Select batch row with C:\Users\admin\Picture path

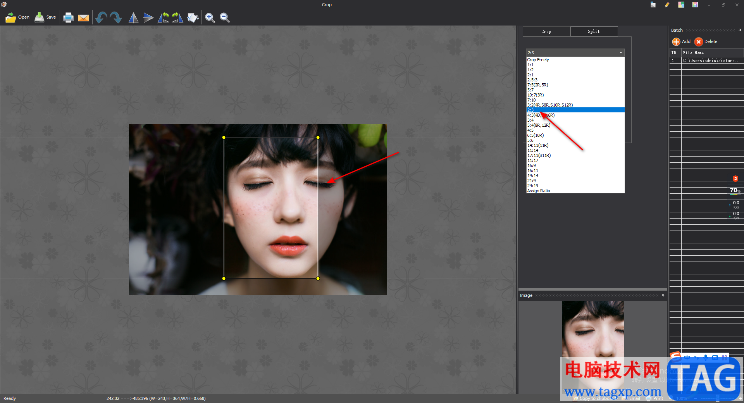[x=706, y=60]
